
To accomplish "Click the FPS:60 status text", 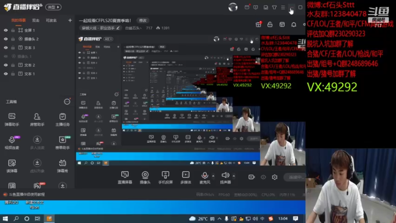I will coord(224,195).
